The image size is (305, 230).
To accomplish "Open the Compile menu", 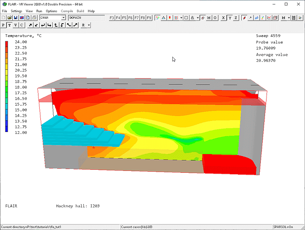I will (x=67, y=11).
